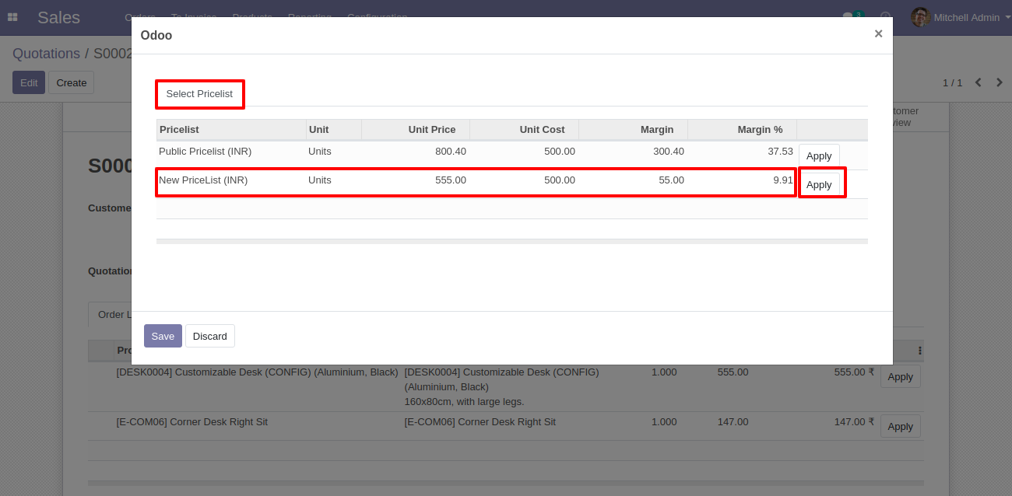Click subtotal 555.00 ₹ of Customizable Desk

coord(854,372)
